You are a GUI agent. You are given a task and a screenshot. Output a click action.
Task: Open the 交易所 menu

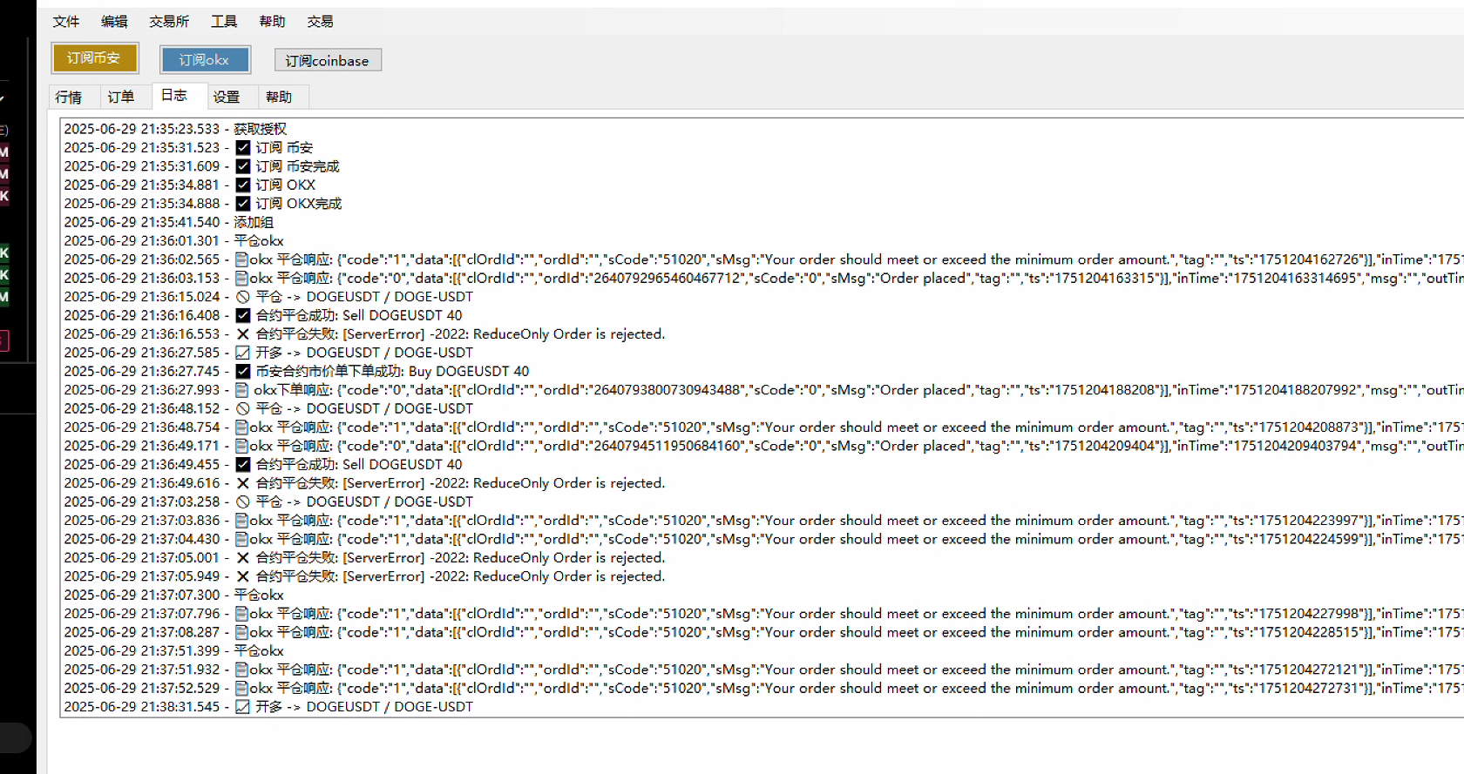[169, 22]
